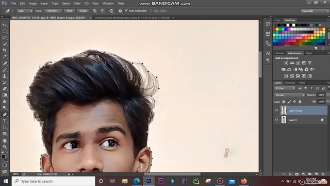This screenshot has width=330, height=186.
Task: Toggle lock transparent pixels
Action: pos(284,102)
